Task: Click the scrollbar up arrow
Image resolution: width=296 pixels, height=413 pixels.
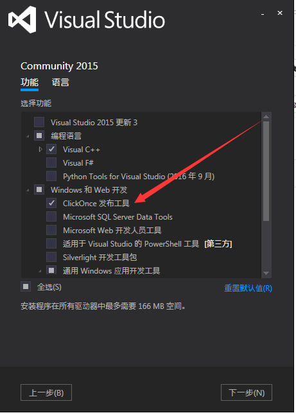Action: (266, 117)
